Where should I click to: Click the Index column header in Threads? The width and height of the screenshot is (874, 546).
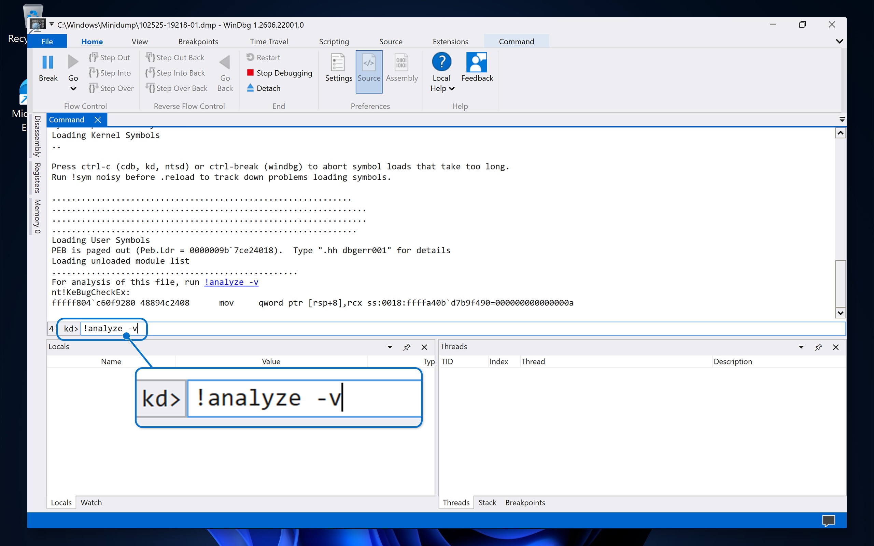(504, 361)
